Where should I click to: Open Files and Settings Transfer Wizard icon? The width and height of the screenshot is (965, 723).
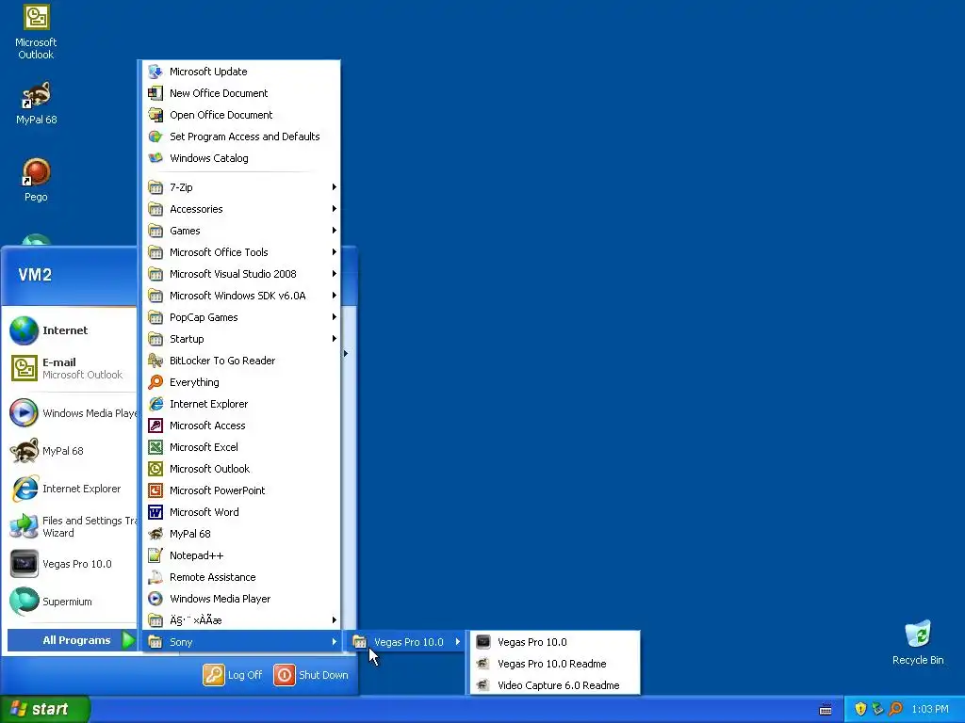click(x=24, y=526)
